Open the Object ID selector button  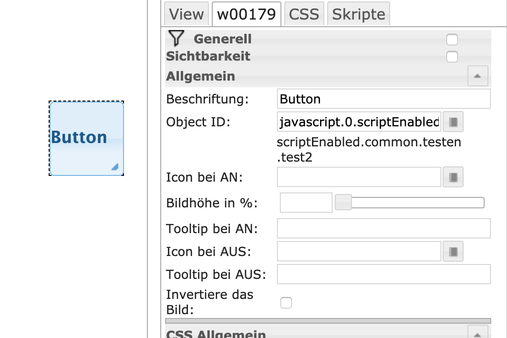tap(453, 122)
